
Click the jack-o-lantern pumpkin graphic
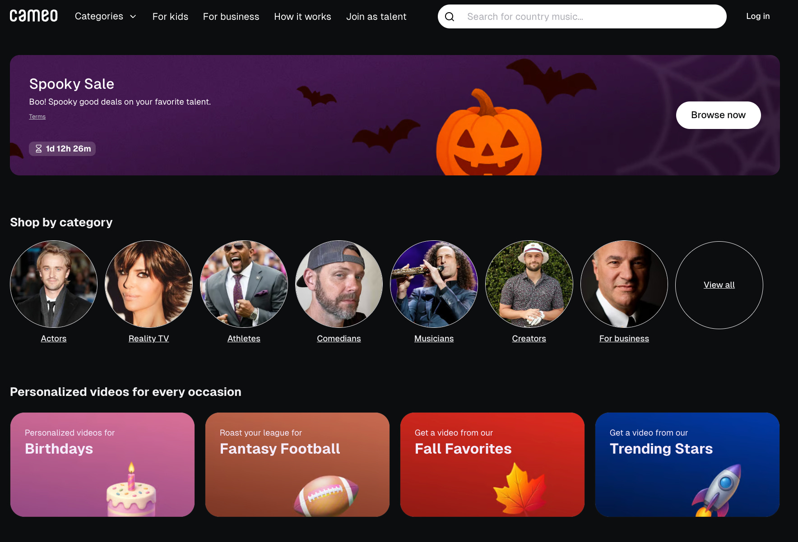[489, 133]
